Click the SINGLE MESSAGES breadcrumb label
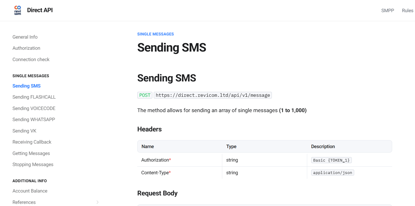 tap(156, 34)
